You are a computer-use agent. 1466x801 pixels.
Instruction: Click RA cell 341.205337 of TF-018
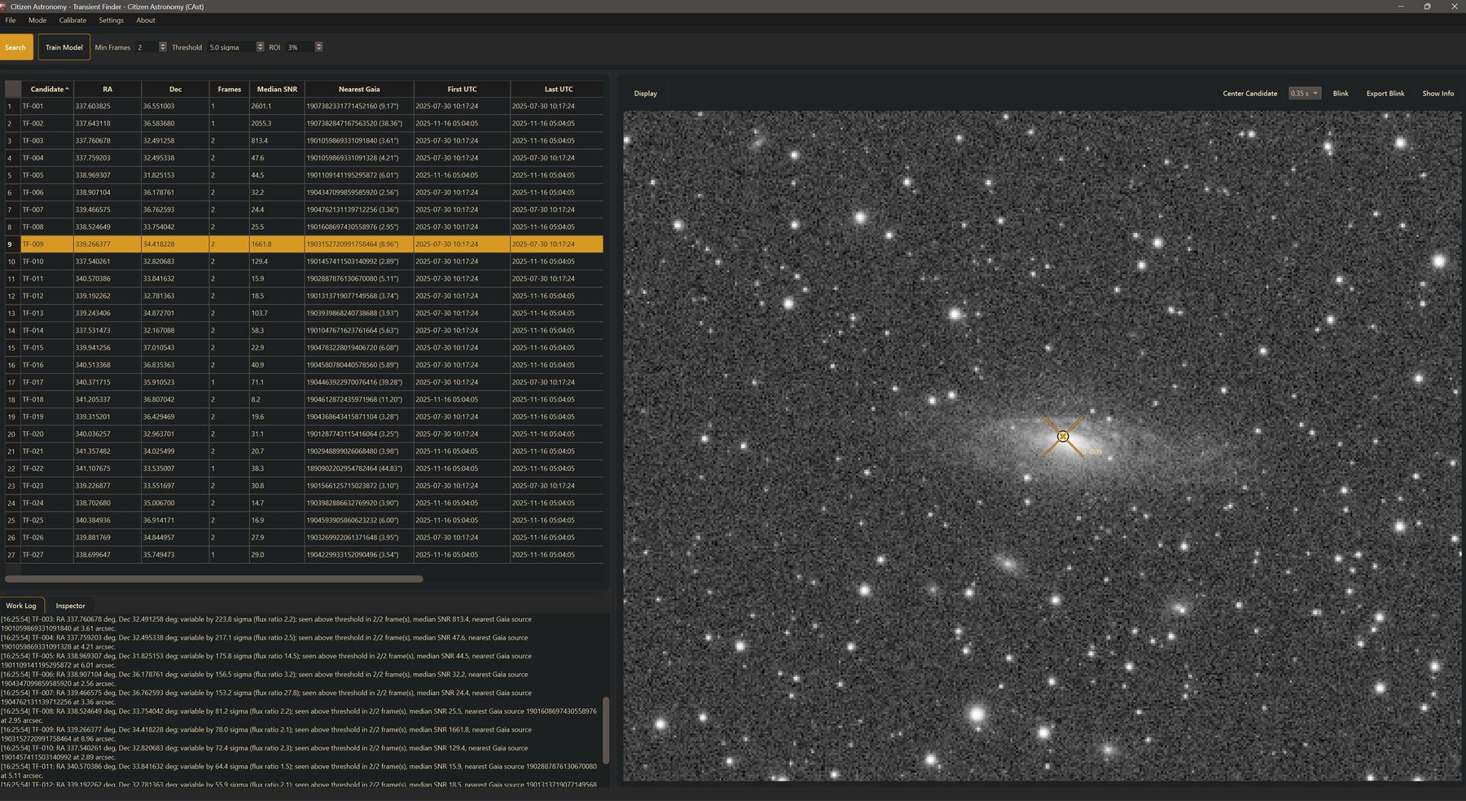[108, 399]
